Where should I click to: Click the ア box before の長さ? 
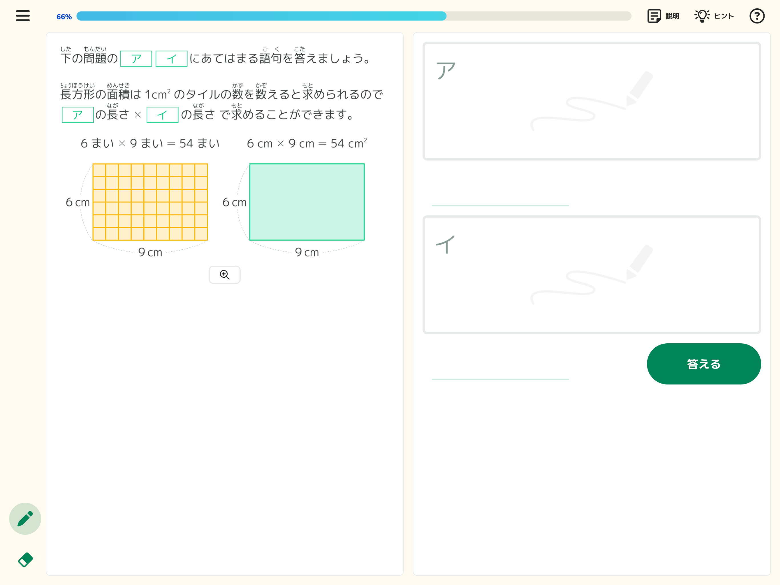coord(78,115)
